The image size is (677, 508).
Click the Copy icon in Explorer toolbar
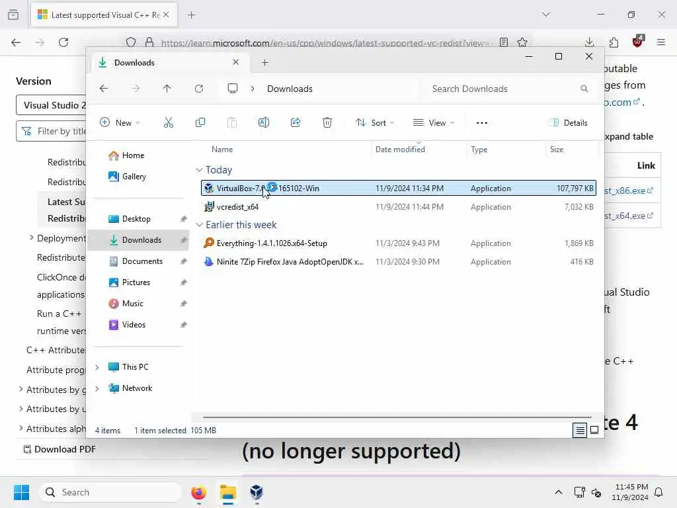click(x=200, y=122)
